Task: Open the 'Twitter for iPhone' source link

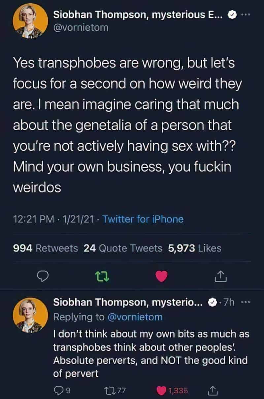Action: 143,219
